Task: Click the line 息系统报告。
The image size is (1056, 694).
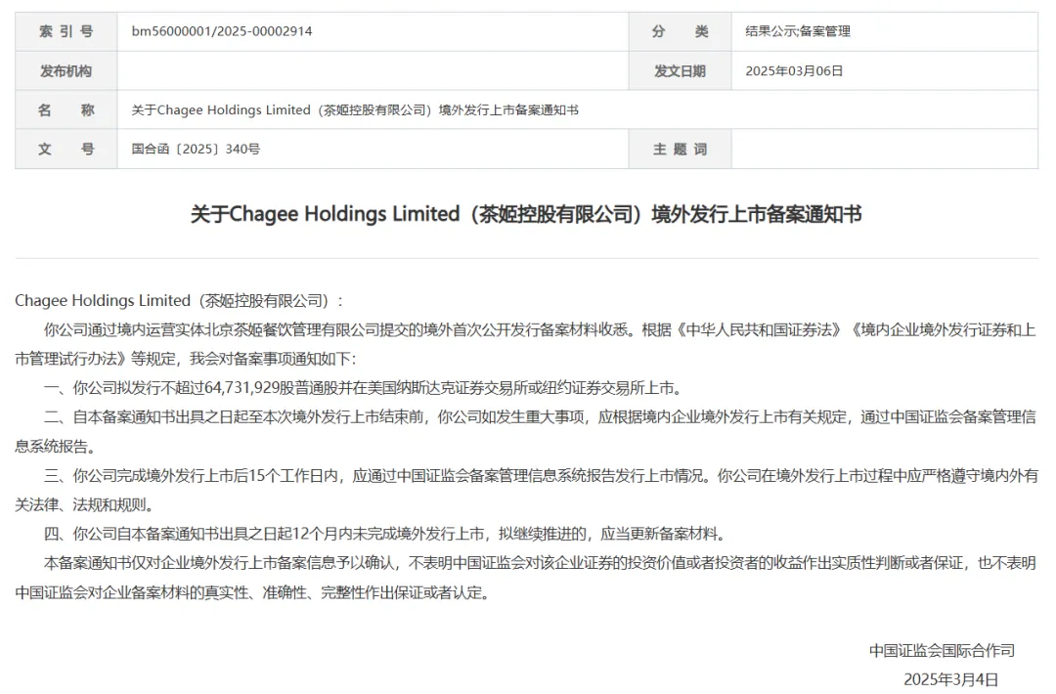Action: pyautogui.click(x=58, y=447)
